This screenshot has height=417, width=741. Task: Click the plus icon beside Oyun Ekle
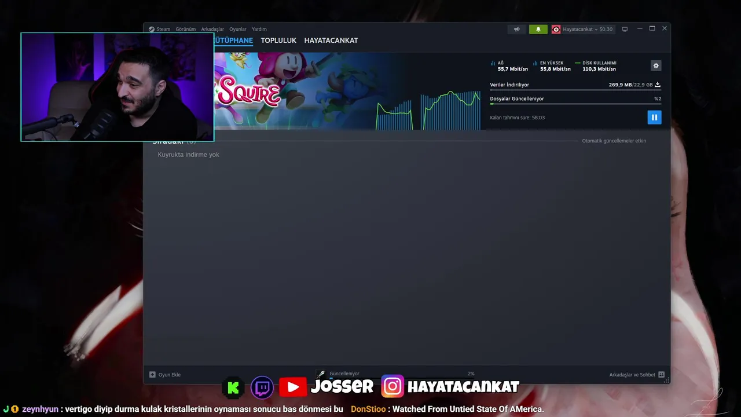152,375
